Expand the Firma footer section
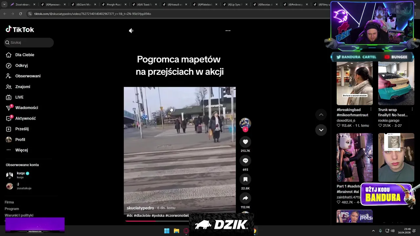420x236 pixels. (x=9, y=202)
